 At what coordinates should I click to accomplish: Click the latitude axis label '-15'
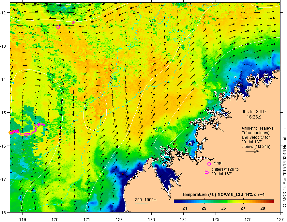(3, 112)
